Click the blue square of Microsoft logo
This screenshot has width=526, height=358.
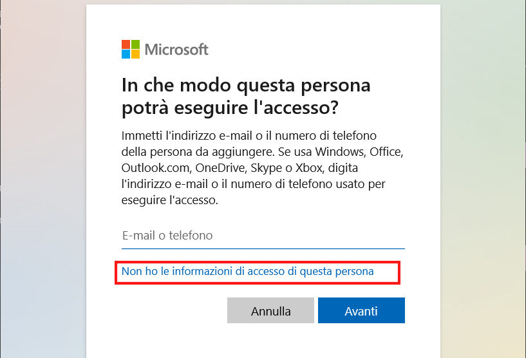[x=126, y=54]
